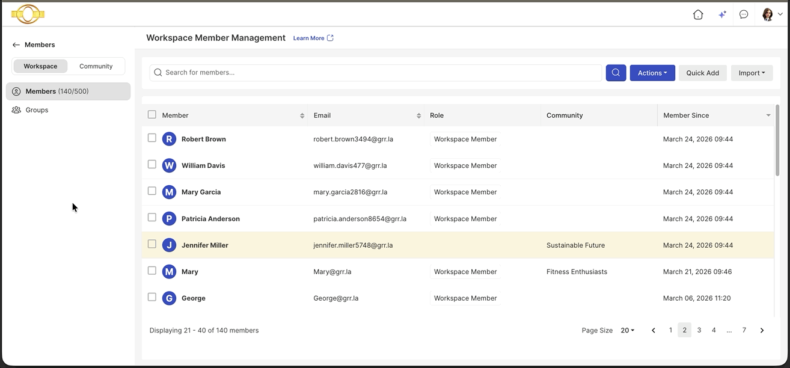The width and height of the screenshot is (790, 368).
Task: Check the box for Patricia Anderson
Action: [152, 217]
